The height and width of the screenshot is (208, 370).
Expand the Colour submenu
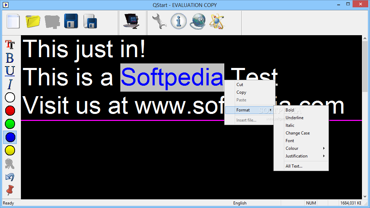[x=301, y=148]
